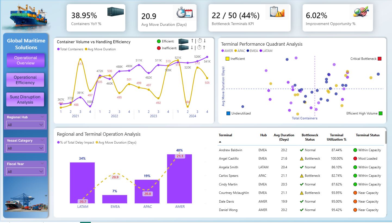Image resolution: width=392 pixels, height=223 pixels.
Task: Click the stopwatch icon on Avg Move Duration card
Action: pos(185,12)
